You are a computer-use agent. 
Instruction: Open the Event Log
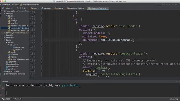(173, 99)
